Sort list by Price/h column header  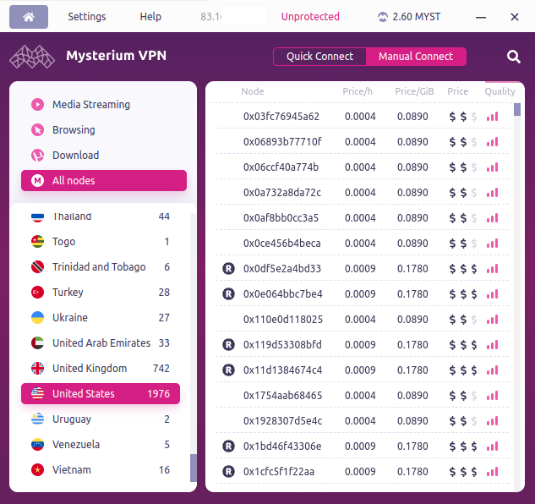pos(359,91)
